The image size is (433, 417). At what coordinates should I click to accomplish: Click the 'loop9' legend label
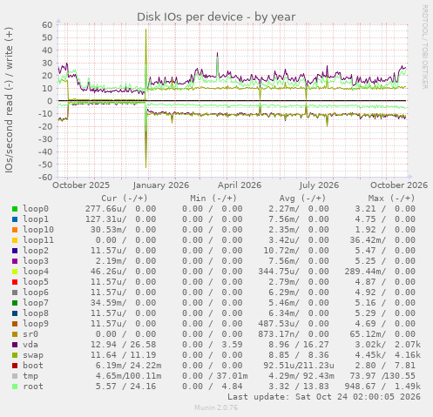[36, 324]
